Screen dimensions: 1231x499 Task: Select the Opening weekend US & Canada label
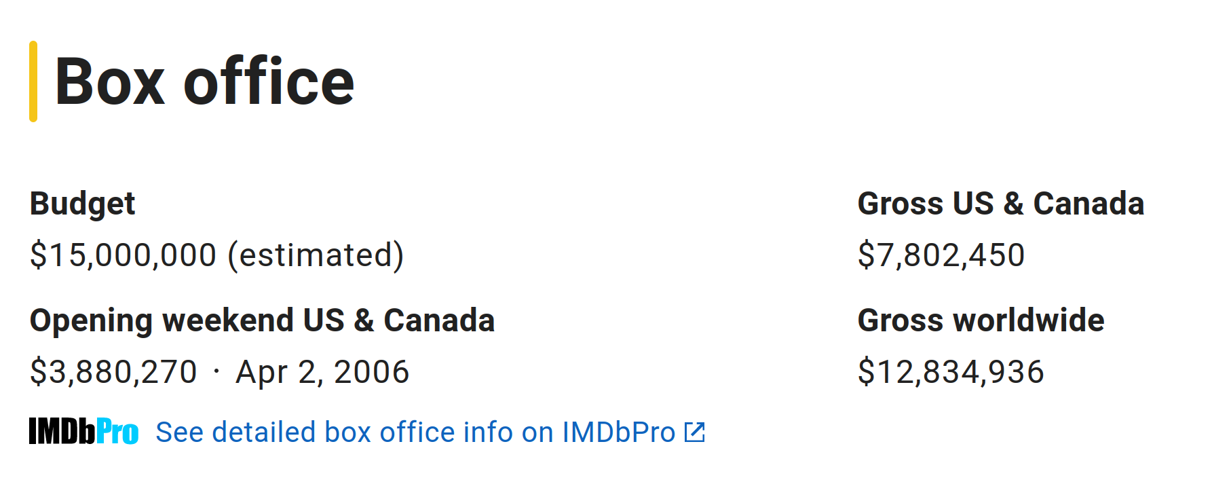click(x=262, y=320)
